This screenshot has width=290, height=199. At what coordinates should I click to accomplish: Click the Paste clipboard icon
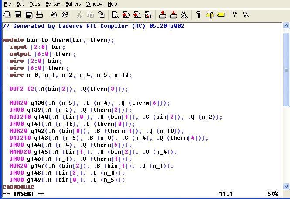tap(101, 15)
